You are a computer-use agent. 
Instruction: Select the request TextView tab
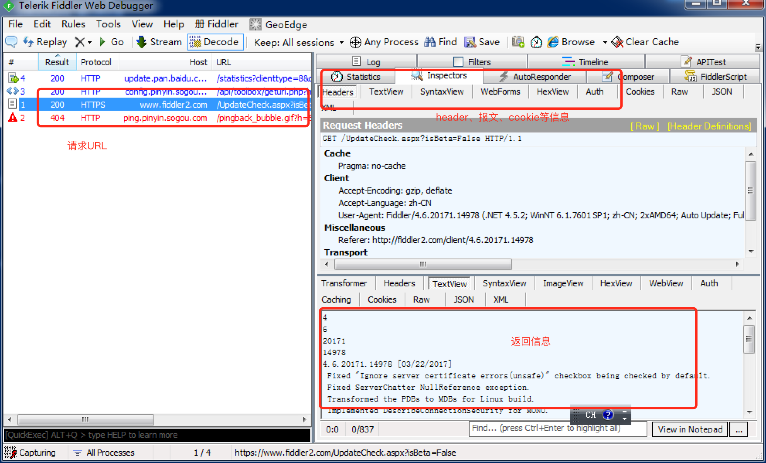(386, 92)
